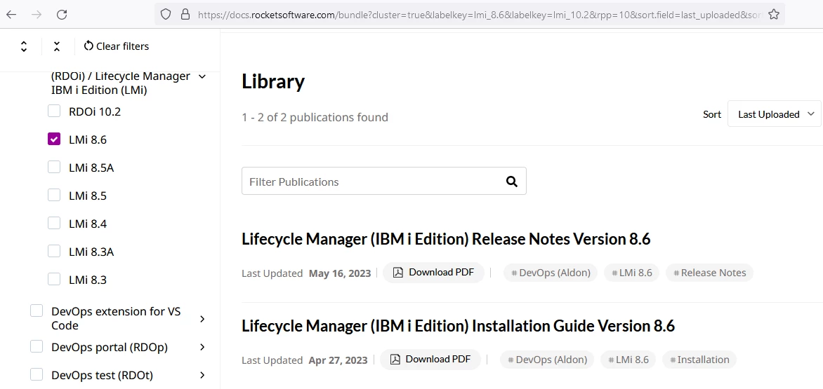The image size is (823, 389).
Task: Open Release Notes Version 8.6 publication
Action: click(x=446, y=239)
